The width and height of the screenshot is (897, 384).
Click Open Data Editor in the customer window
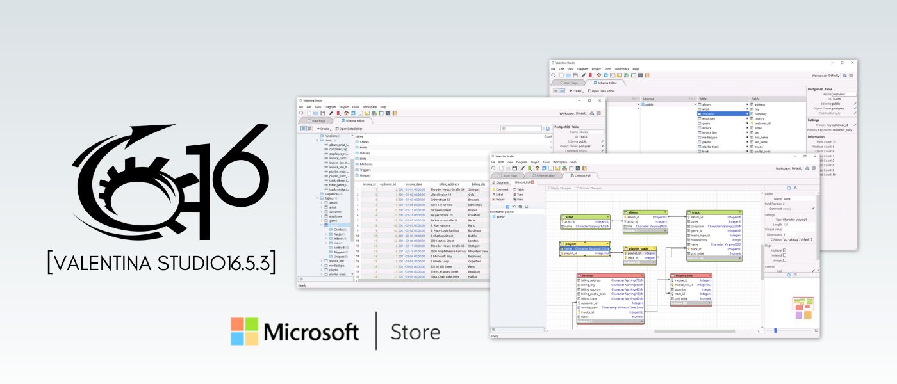(601, 91)
